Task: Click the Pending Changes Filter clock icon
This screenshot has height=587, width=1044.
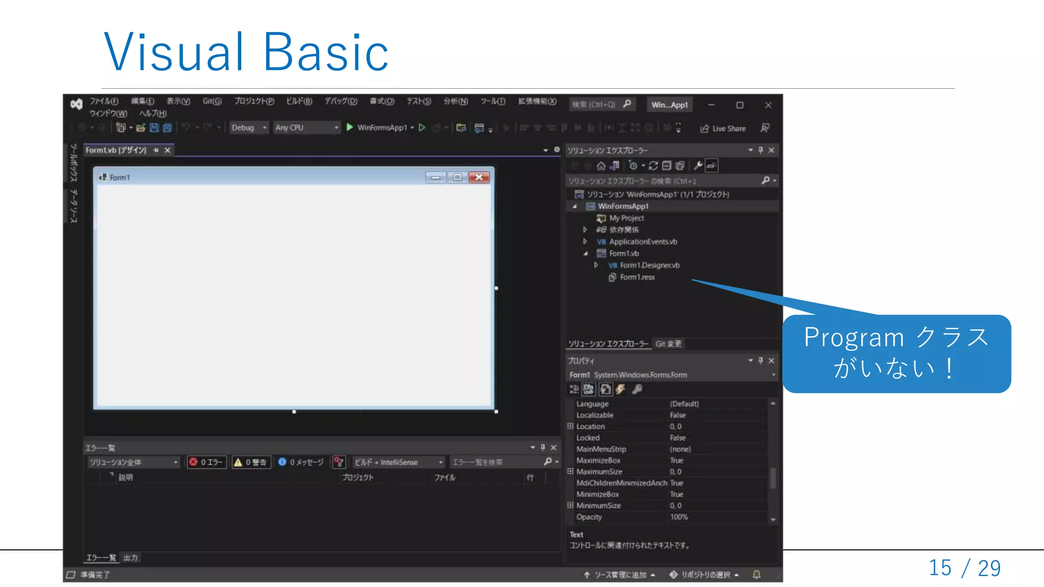Action: [633, 166]
